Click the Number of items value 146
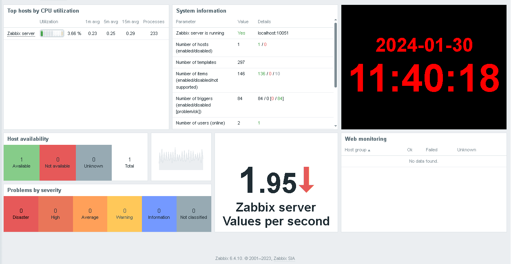This screenshot has height=264, width=511. [x=241, y=74]
